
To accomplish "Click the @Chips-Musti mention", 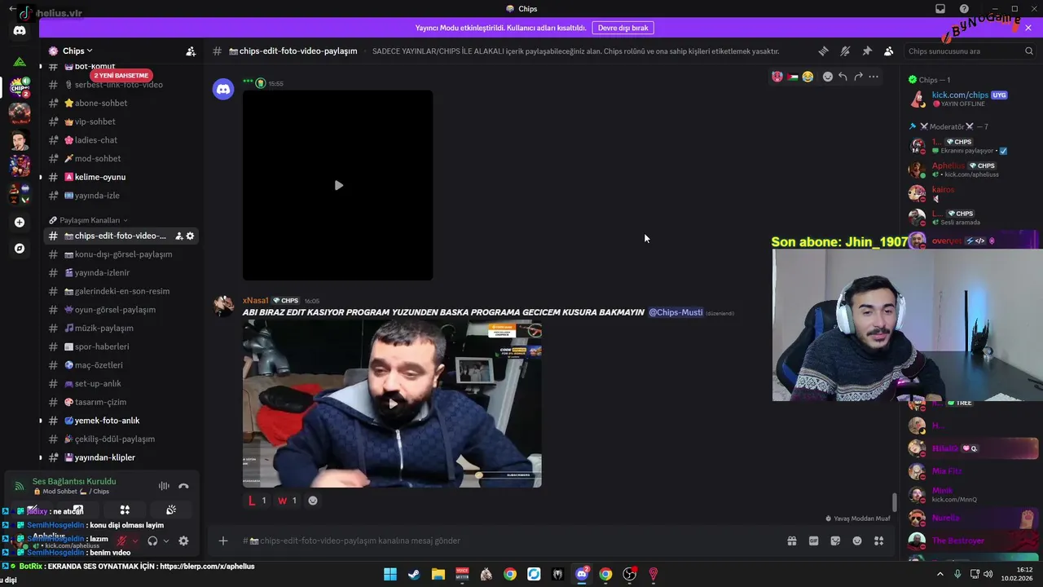I will (676, 312).
